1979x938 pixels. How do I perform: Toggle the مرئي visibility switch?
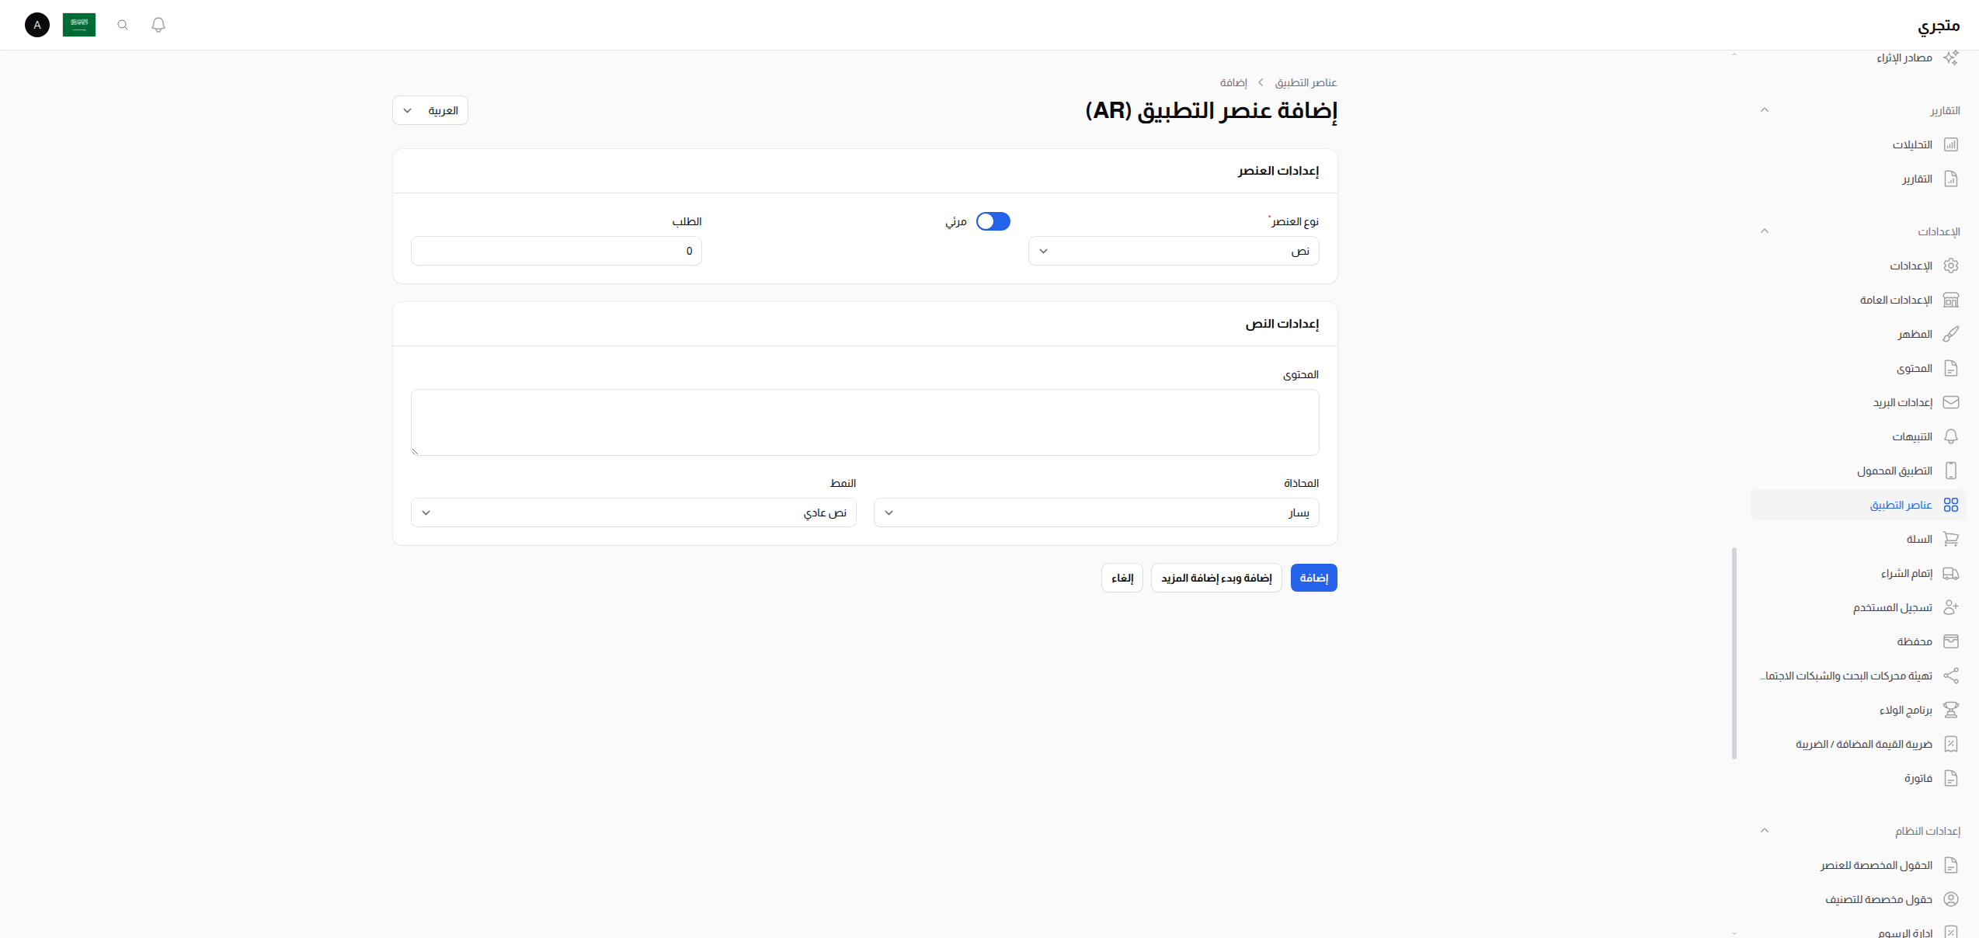[993, 221]
